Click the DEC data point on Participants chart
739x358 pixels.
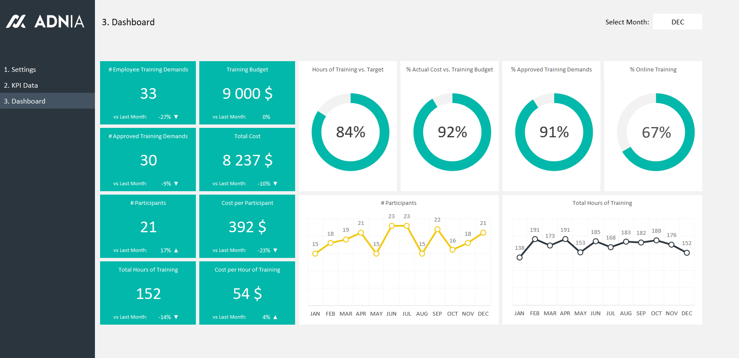click(x=483, y=233)
